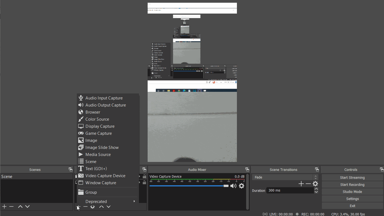Undock the Audio Mixer panel
This screenshot has width=384, height=216.
point(247,170)
